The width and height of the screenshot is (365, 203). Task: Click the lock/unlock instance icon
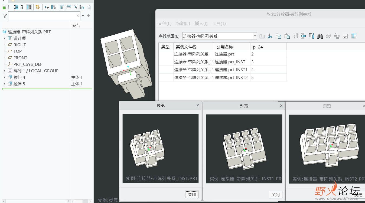[x=337, y=36]
